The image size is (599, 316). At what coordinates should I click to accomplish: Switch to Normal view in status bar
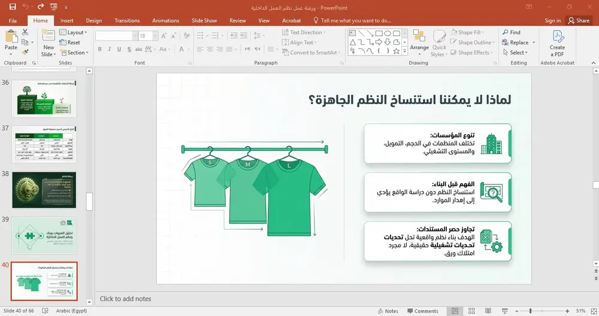(x=455, y=311)
